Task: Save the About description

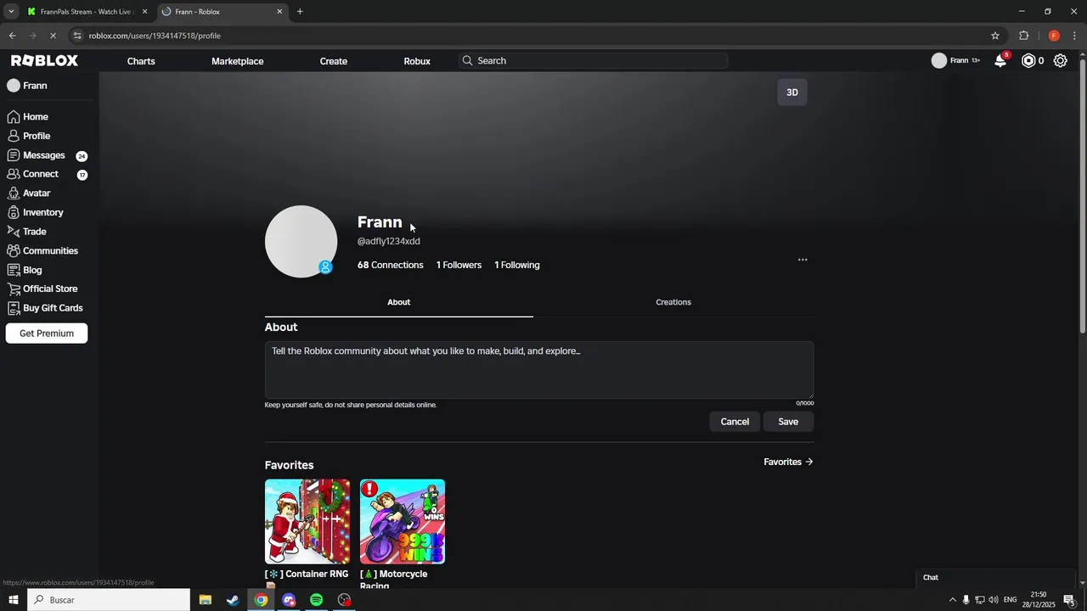Action: tap(788, 422)
